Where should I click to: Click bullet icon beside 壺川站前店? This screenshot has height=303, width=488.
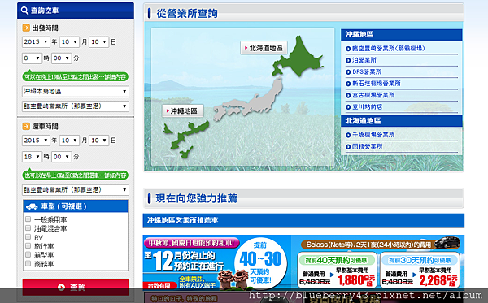[348, 107]
